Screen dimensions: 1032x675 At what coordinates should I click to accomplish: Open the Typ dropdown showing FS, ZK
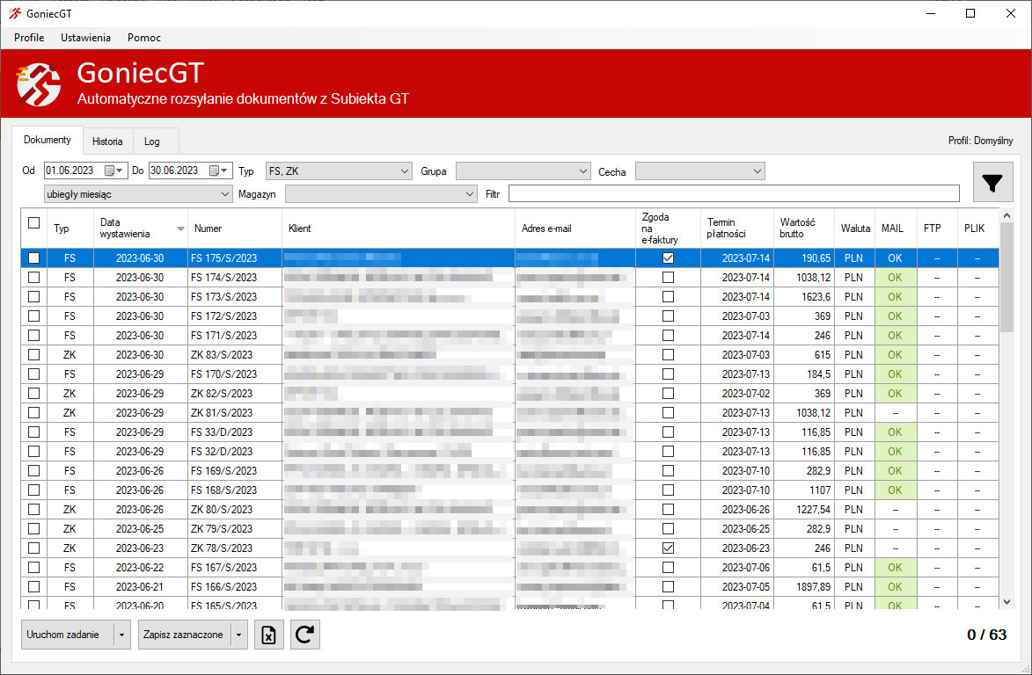coord(339,171)
